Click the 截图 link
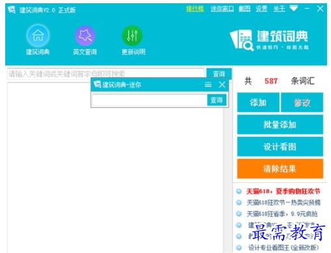Image resolution: width=331 pixels, height=253 pixels. tap(245, 9)
